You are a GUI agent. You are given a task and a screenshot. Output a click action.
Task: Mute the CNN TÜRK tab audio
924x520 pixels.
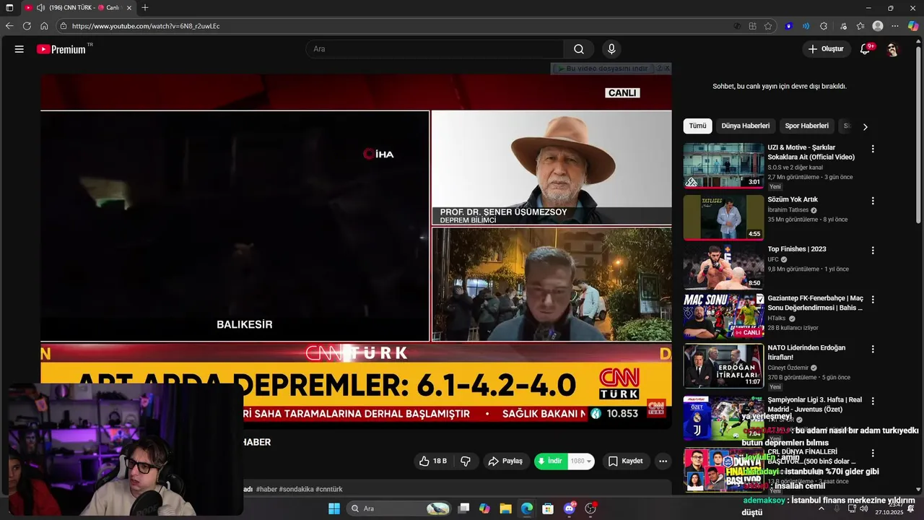(40, 7)
